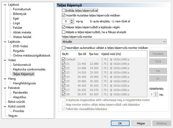Open the Felület settings page

tap(17, 28)
